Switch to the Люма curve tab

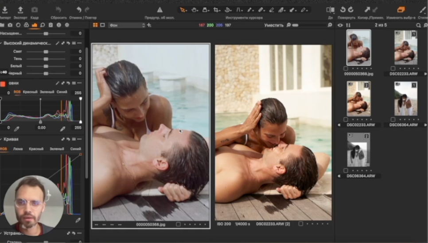pyautogui.click(x=18, y=149)
